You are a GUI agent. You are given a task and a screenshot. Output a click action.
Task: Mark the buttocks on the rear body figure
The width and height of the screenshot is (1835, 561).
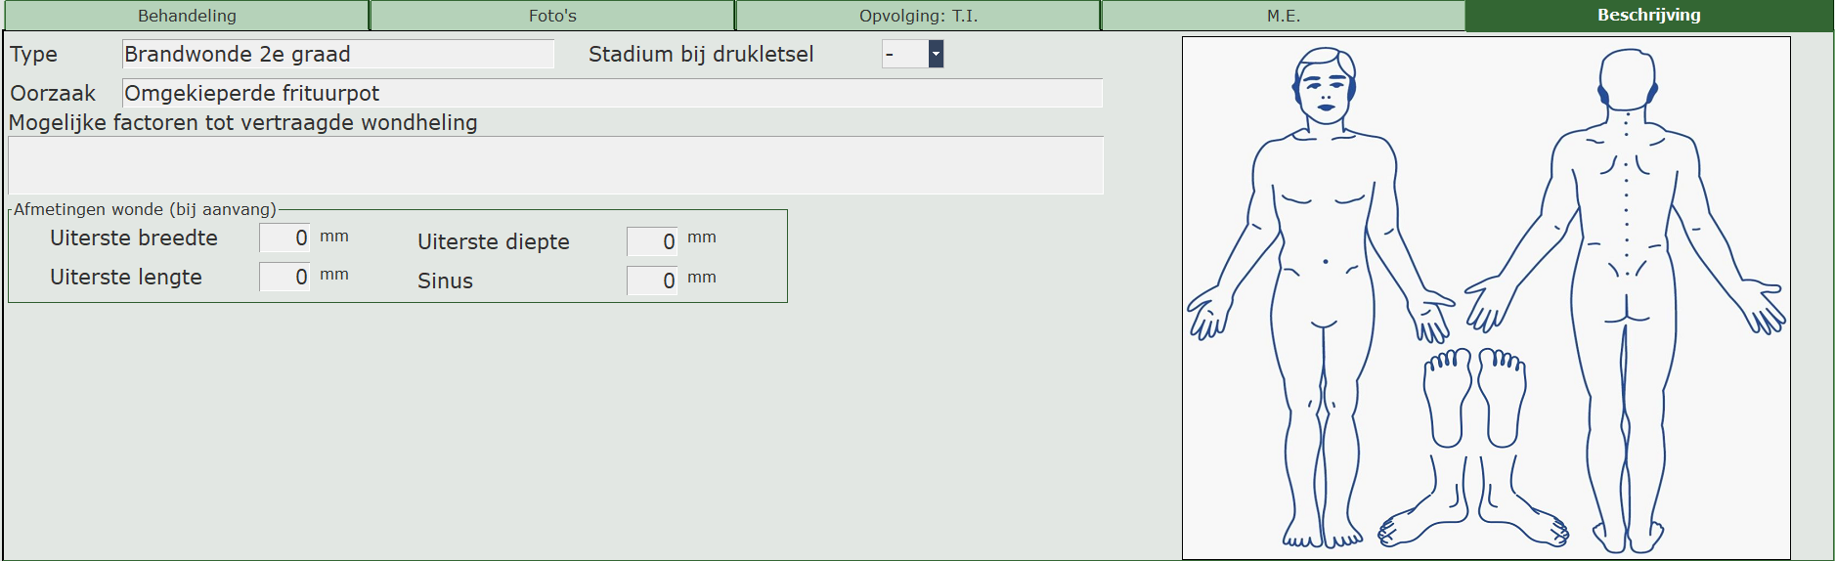(1626, 298)
